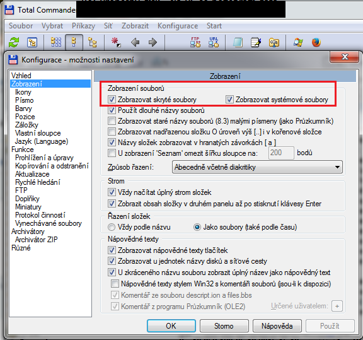The height and width of the screenshot is (340, 363).
Task: Toggle Zobrazovat systémové soubory checkbox
Action: click(x=229, y=100)
